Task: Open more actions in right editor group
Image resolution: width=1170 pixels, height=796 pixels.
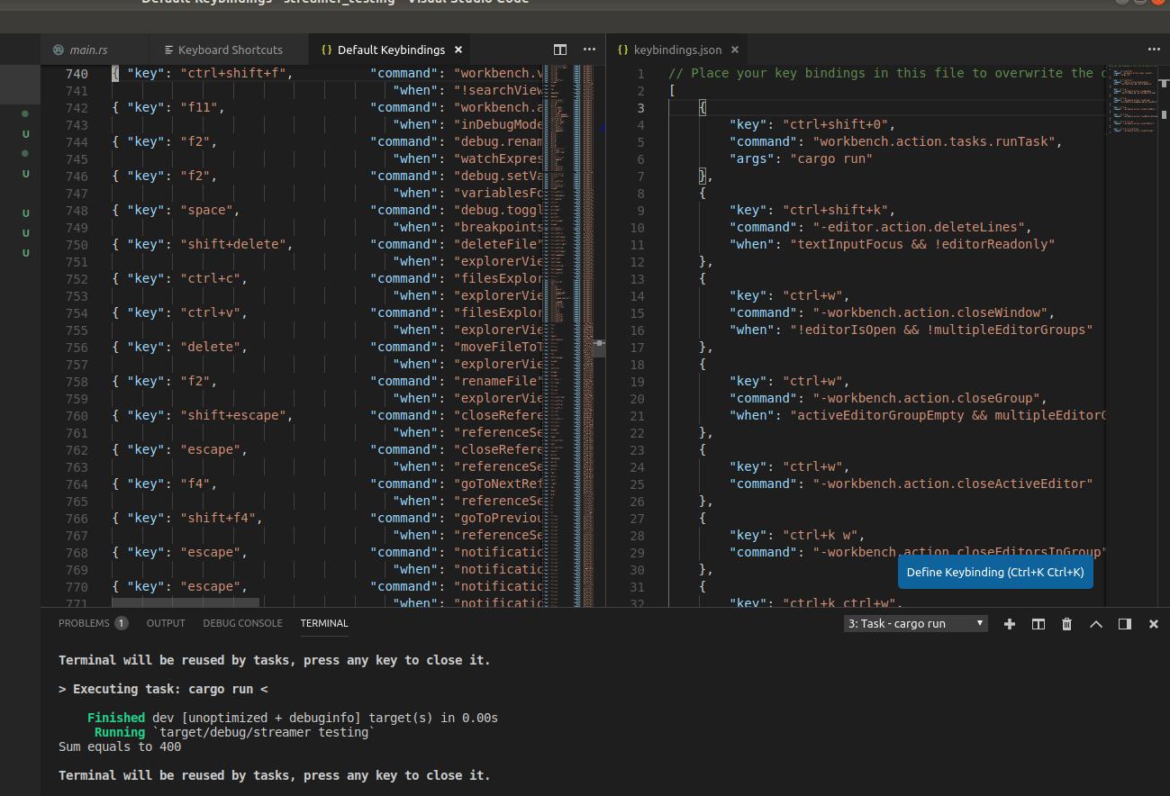Action: [x=1154, y=50]
